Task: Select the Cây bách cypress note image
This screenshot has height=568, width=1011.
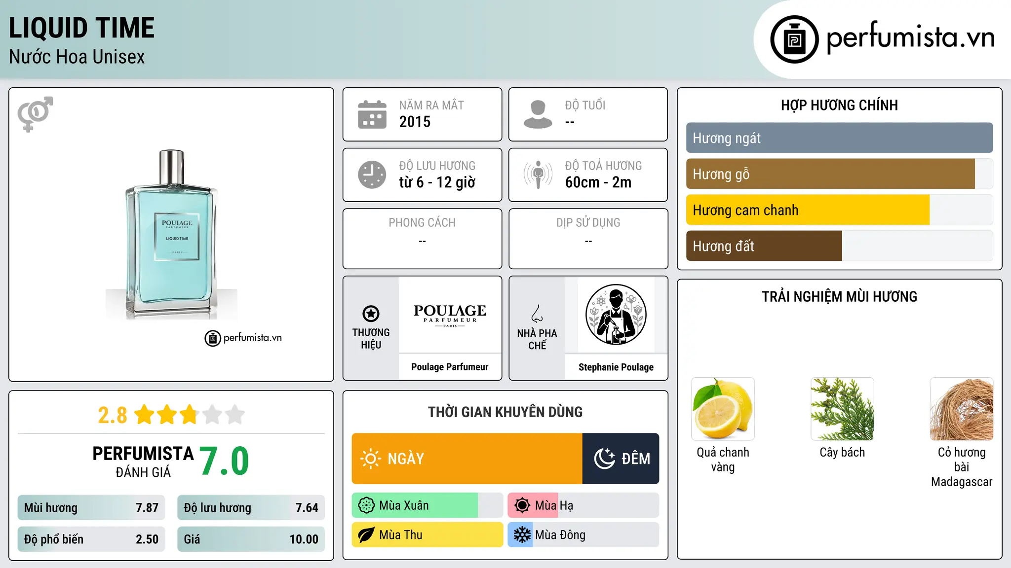Action: pos(842,409)
